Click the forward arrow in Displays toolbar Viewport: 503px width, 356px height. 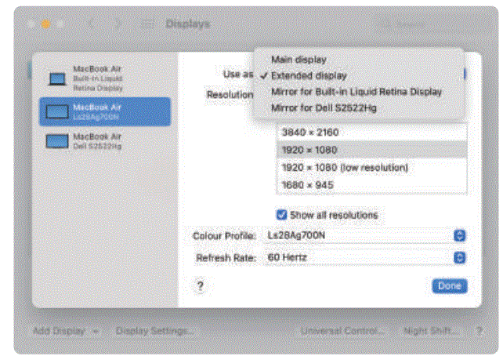pos(118,24)
